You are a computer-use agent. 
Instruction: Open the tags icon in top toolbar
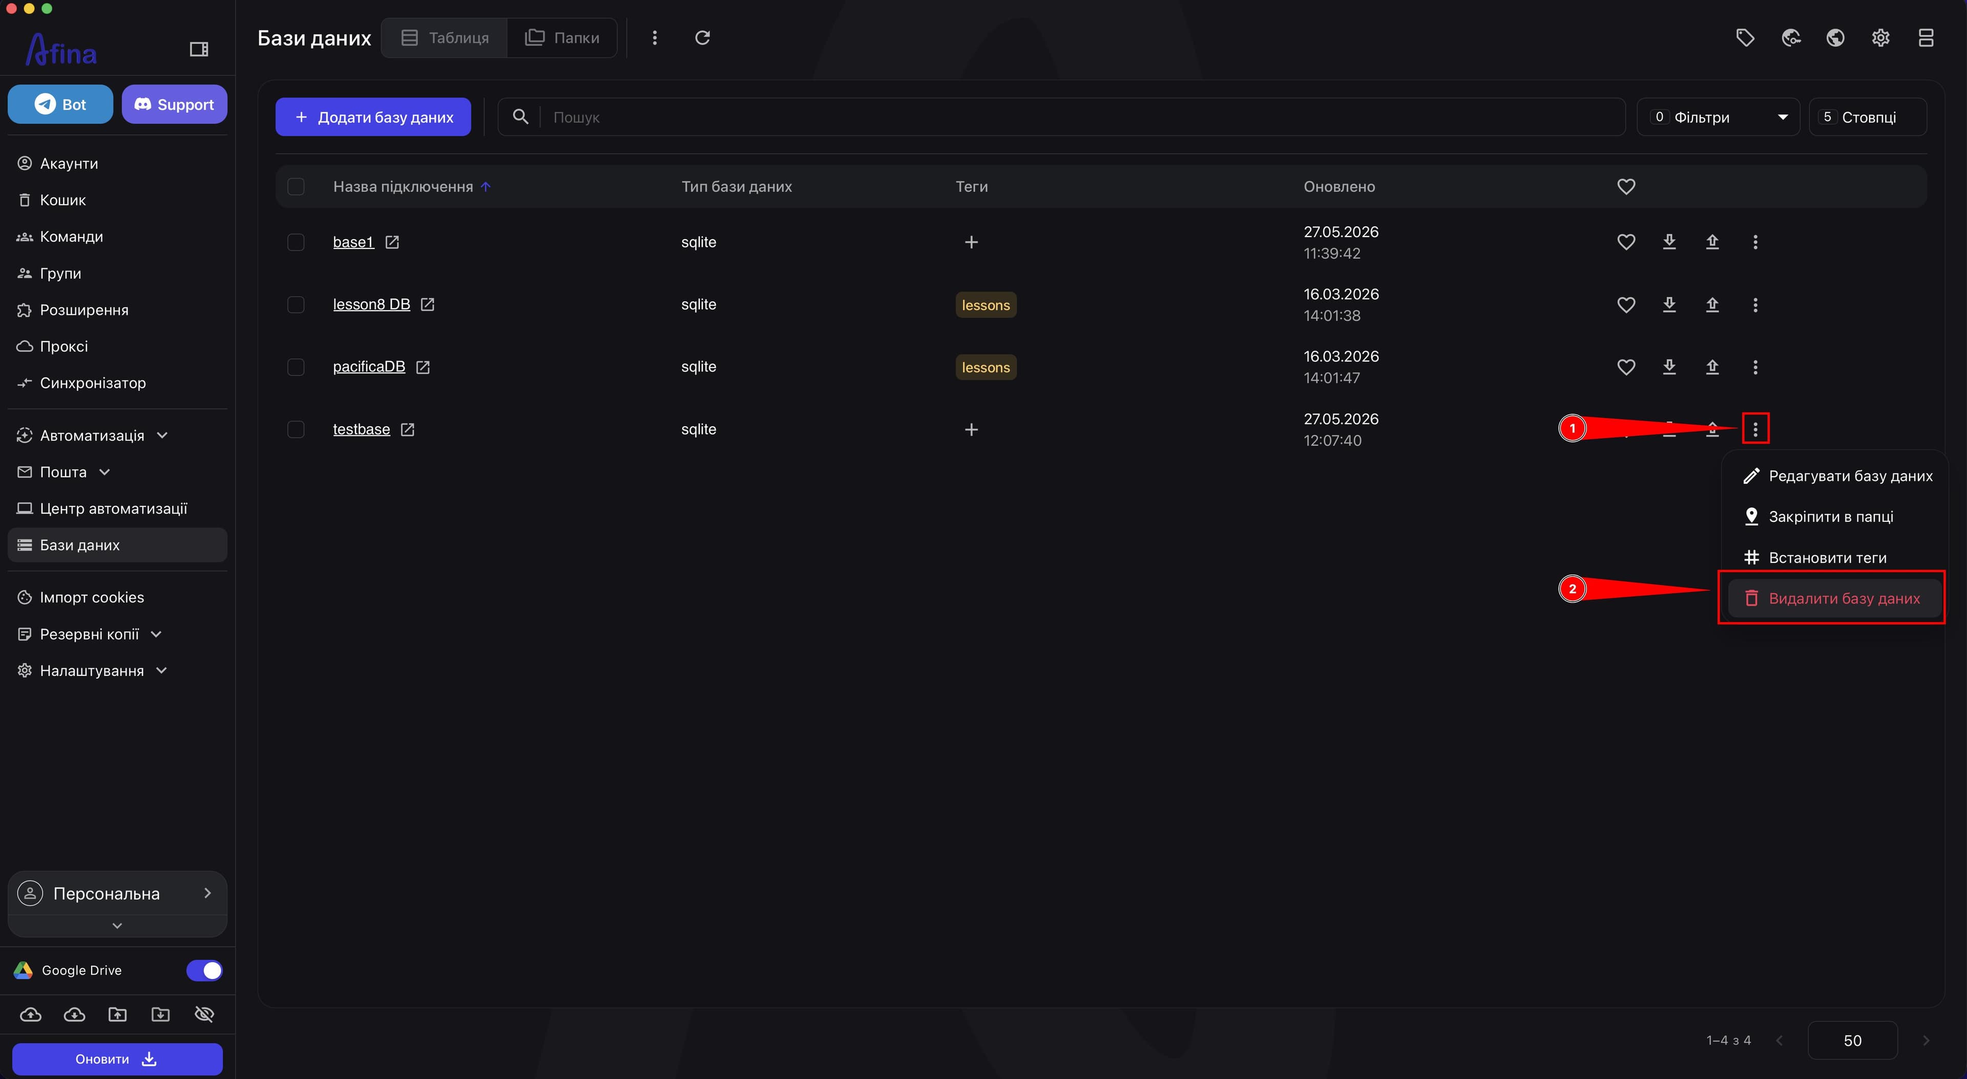[x=1745, y=37]
